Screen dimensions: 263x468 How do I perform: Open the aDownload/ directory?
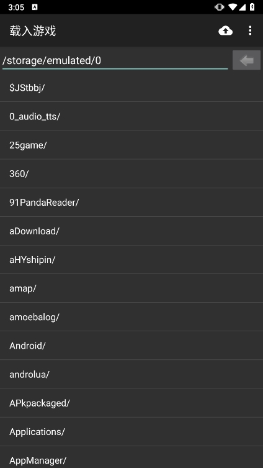[131, 231]
